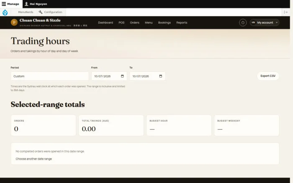Open the Manage hamburger menu
This screenshot has width=293, height=183.
[10, 4]
